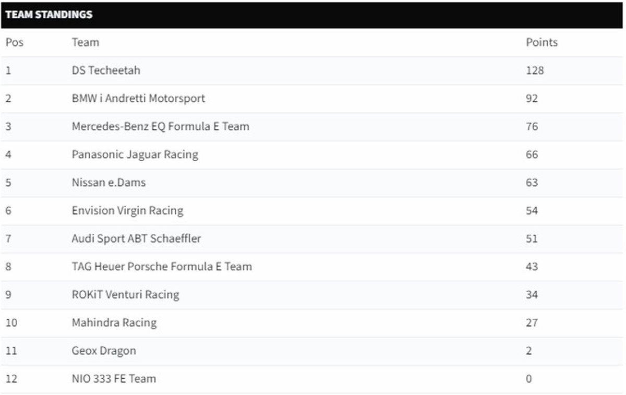Click the Nissan e.Dams team name
The height and width of the screenshot is (395, 626).
[109, 183]
